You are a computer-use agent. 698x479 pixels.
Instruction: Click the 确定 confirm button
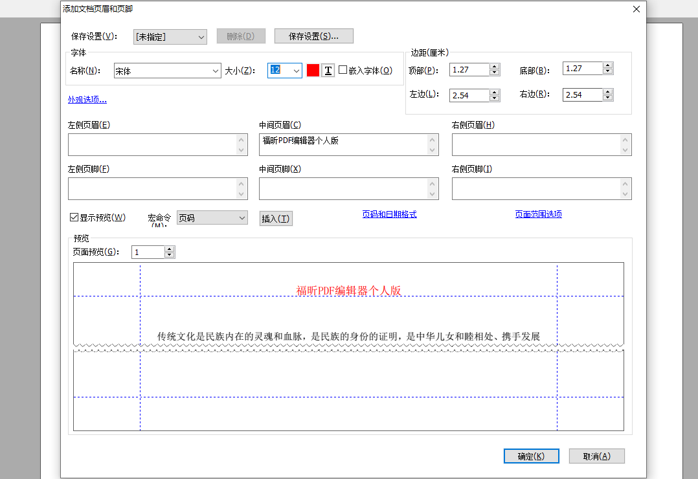531,456
